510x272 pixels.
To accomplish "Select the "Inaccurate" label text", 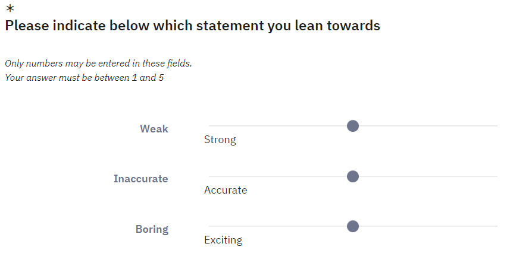I will click(x=141, y=179).
